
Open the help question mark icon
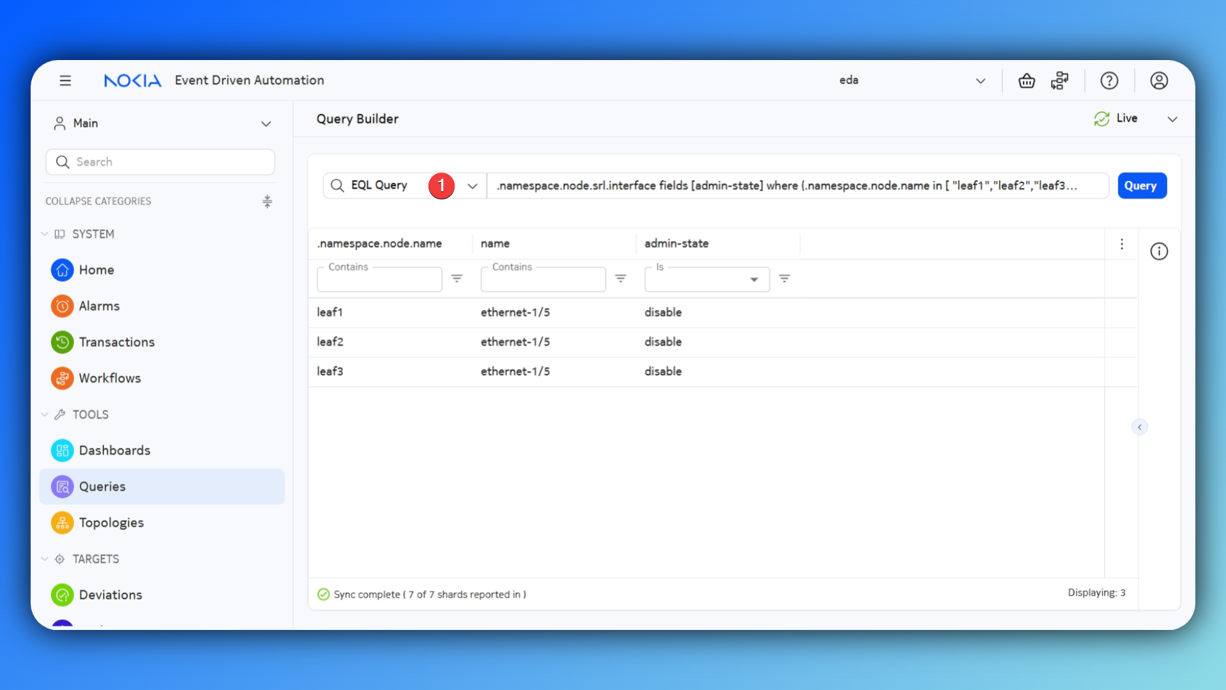[x=1109, y=80]
